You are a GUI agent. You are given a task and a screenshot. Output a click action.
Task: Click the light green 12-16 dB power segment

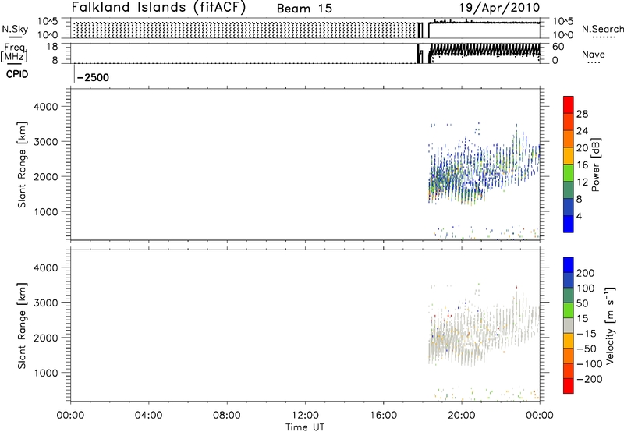coord(569,172)
